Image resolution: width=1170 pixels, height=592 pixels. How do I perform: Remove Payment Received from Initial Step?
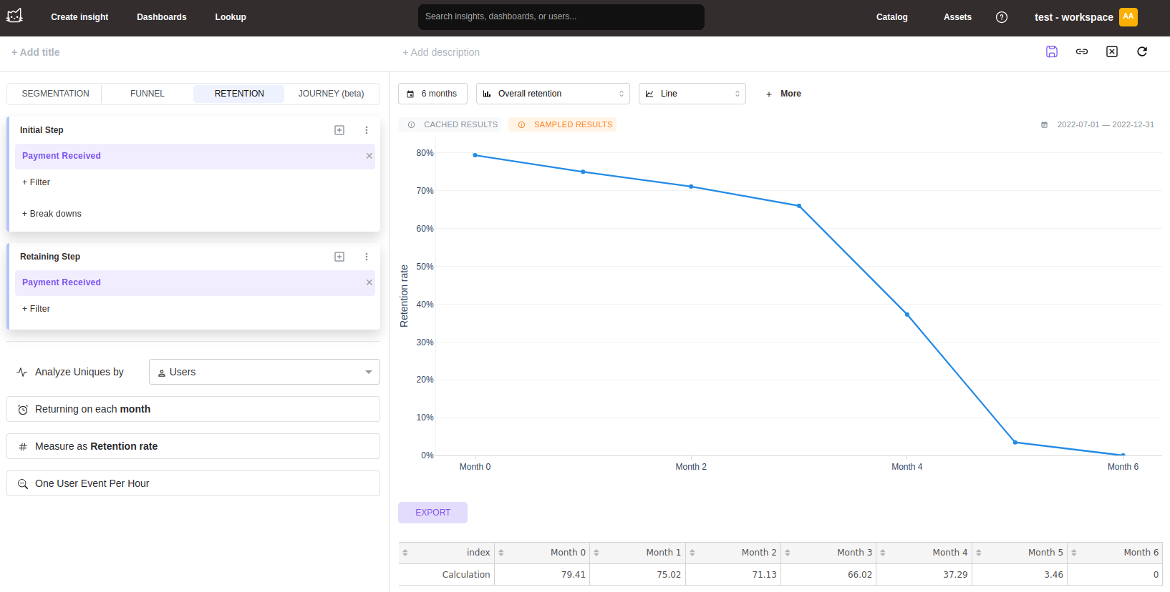[x=369, y=156]
